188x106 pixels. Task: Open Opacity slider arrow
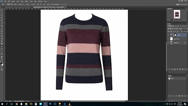187,29
